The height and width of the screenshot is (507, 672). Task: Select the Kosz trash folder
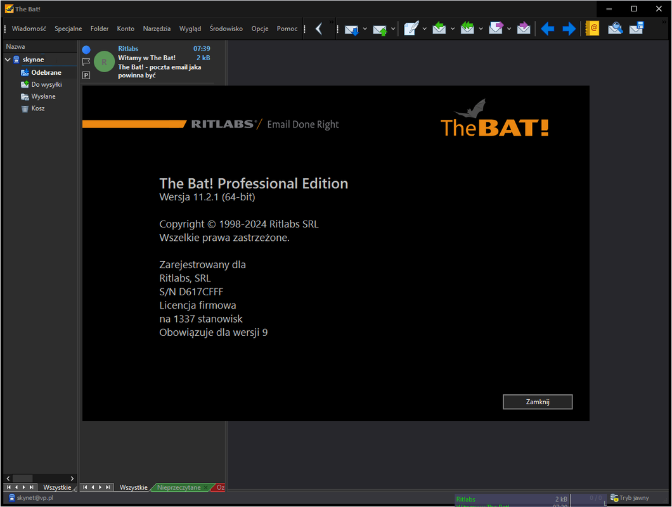37,108
